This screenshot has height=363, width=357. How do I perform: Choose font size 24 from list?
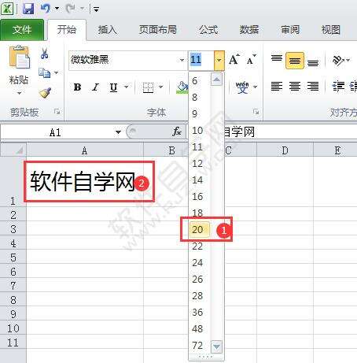coord(197,263)
